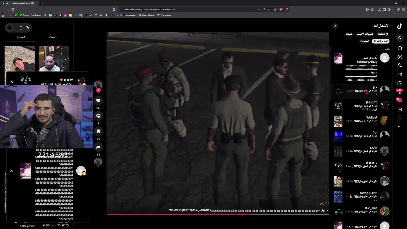Select the 'تعليقات' notifications filter chip
Screen dimensions: 407x229
tap(349, 34)
